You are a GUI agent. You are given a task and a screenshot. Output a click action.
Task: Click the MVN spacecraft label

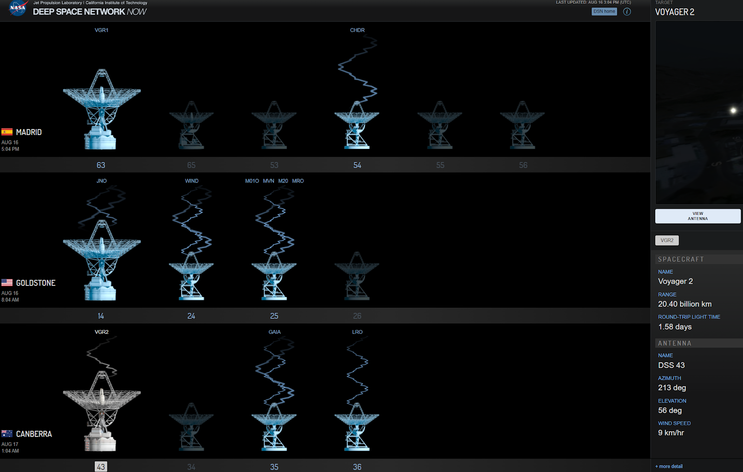[x=268, y=181]
